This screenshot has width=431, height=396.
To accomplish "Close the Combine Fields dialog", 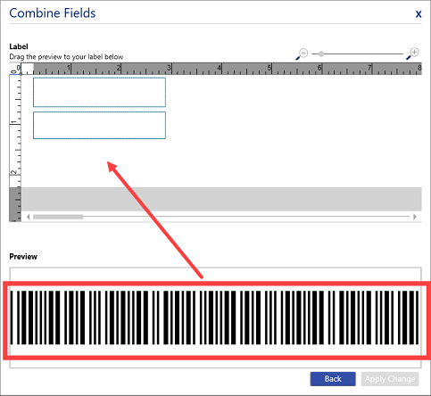I will point(419,13).
